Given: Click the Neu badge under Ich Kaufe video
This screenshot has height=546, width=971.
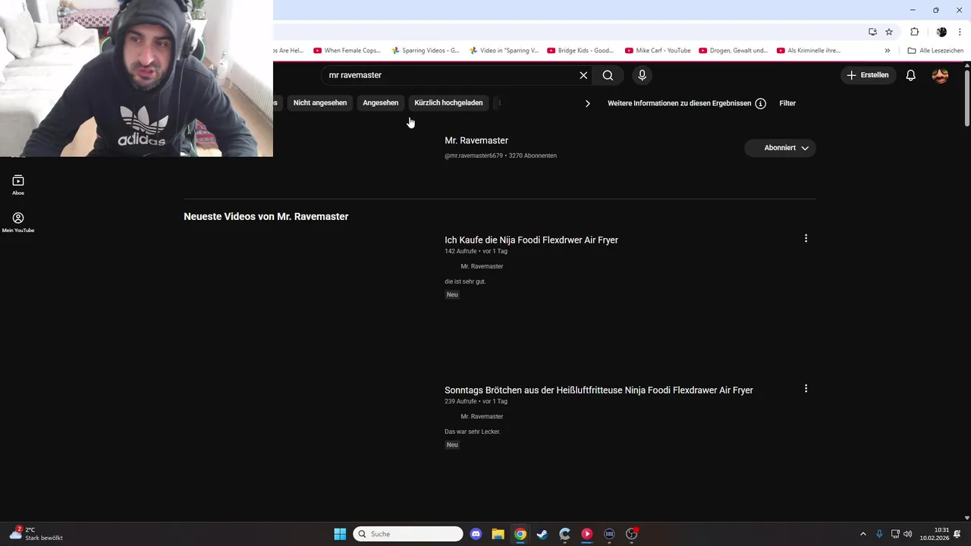Looking at the screenshot, I should pyautogui.click(x=452, y=294).
